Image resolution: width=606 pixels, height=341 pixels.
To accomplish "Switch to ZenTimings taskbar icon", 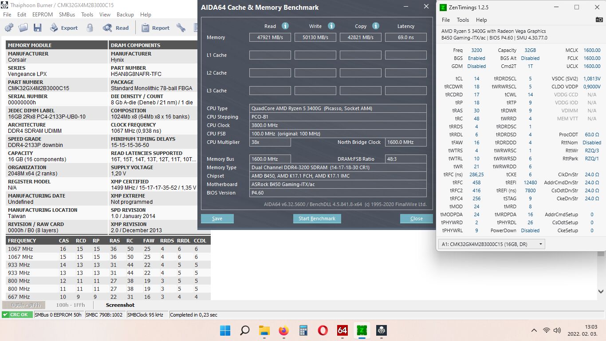I will click(362, 330).
